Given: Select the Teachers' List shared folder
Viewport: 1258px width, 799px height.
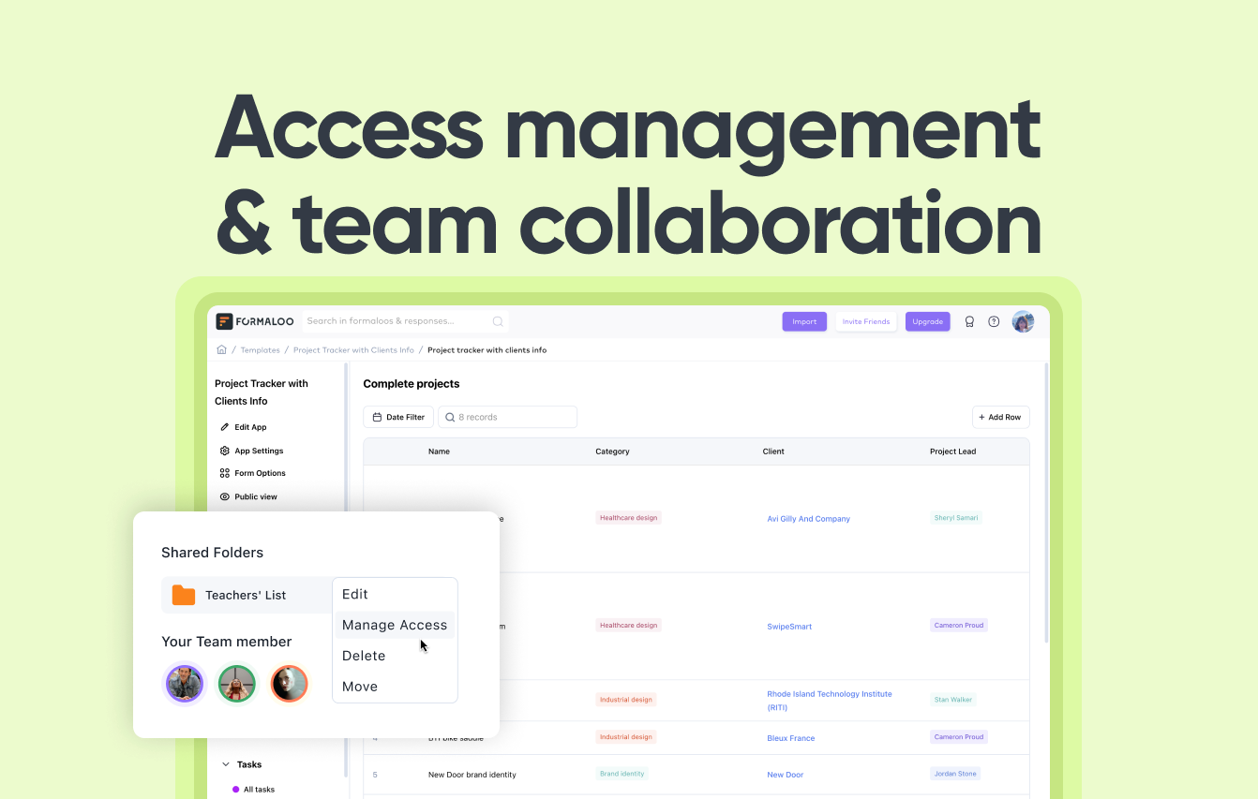Looking at the screenshot, I should coord(247,595).
